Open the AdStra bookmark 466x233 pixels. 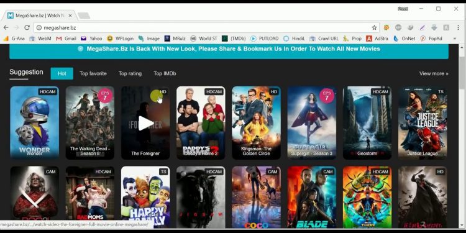coord(377,39)
